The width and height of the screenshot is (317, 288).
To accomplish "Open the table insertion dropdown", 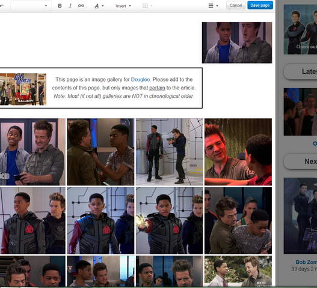I will 147,6.
